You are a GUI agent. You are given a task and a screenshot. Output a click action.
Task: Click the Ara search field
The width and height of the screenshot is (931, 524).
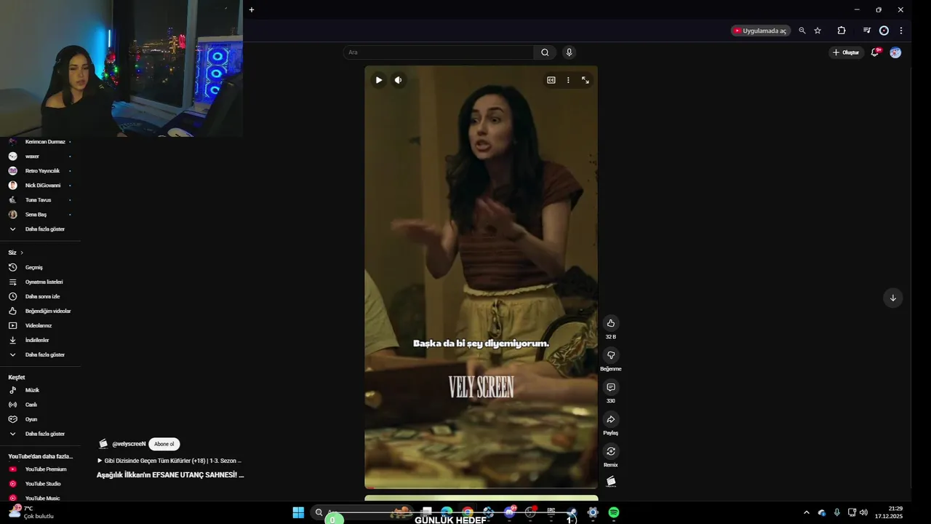(439, 52)
